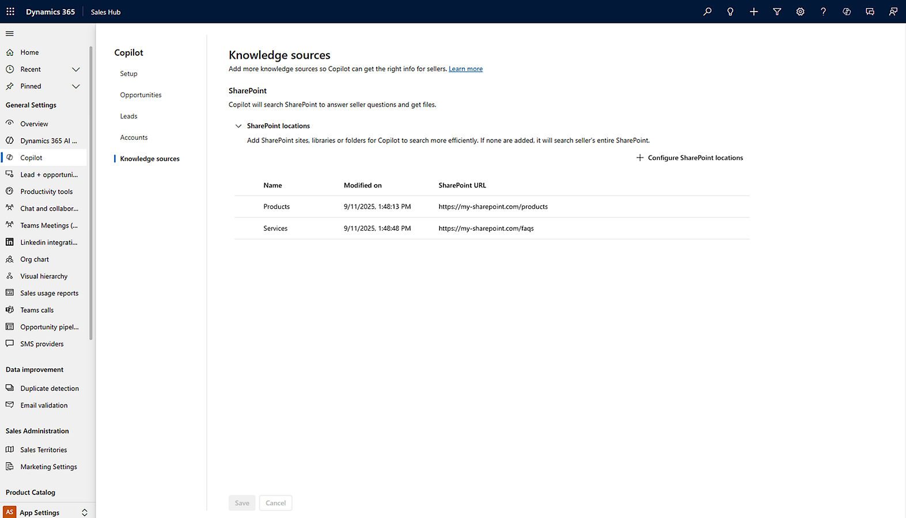Viewport: 906px width, 518px height.
Task: Click the SharePoint URL column header
Action: tap(462, 185)
